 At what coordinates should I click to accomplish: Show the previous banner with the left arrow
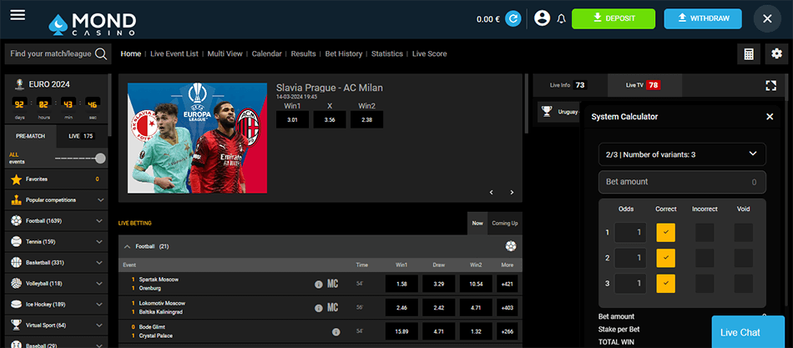[x=491, y=192]
